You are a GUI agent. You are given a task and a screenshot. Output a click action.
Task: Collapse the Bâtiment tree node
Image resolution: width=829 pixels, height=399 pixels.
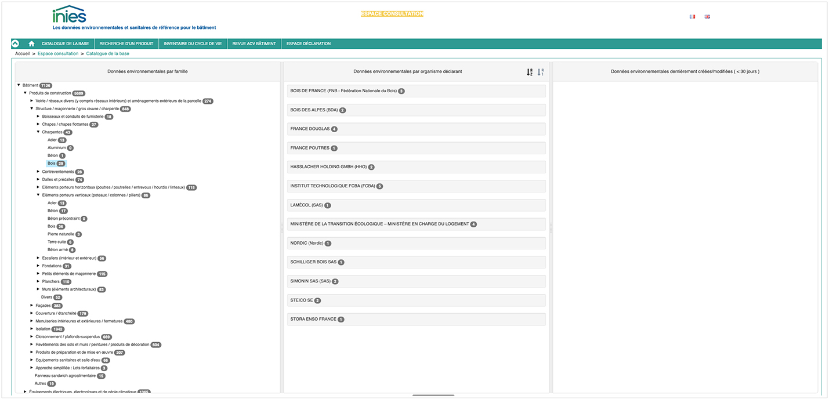tap(19, 85)
